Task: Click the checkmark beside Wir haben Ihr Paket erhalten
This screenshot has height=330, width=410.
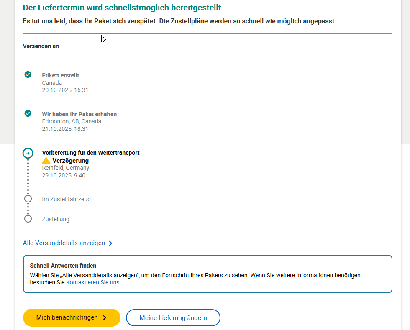Action: pyautogui.click(x=28, y=113)
